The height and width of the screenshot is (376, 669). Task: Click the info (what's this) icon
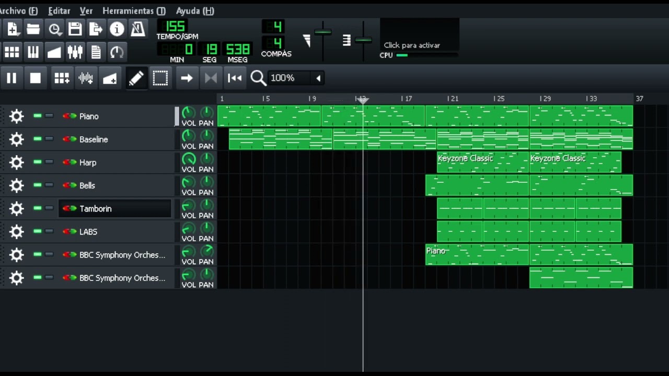(x=117, y=29)
